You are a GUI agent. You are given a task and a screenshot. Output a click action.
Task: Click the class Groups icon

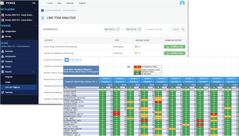click(x=3, y=67)
